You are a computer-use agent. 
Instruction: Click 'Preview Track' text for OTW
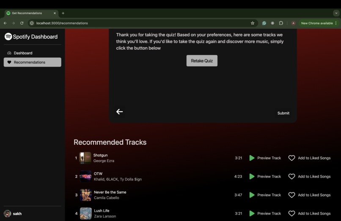point(269,176)
